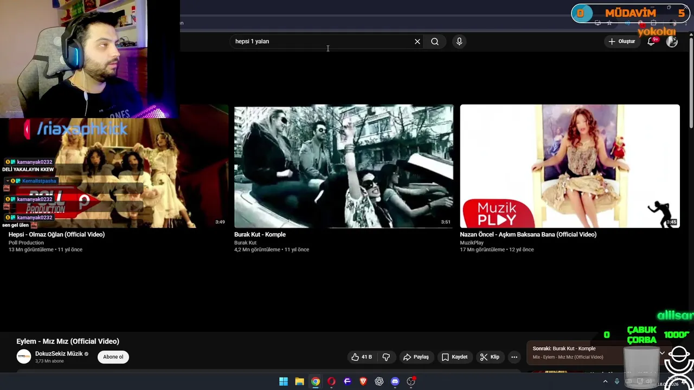Click the microphone tray icon
This screenshot has width=694, height=390.
617,381
